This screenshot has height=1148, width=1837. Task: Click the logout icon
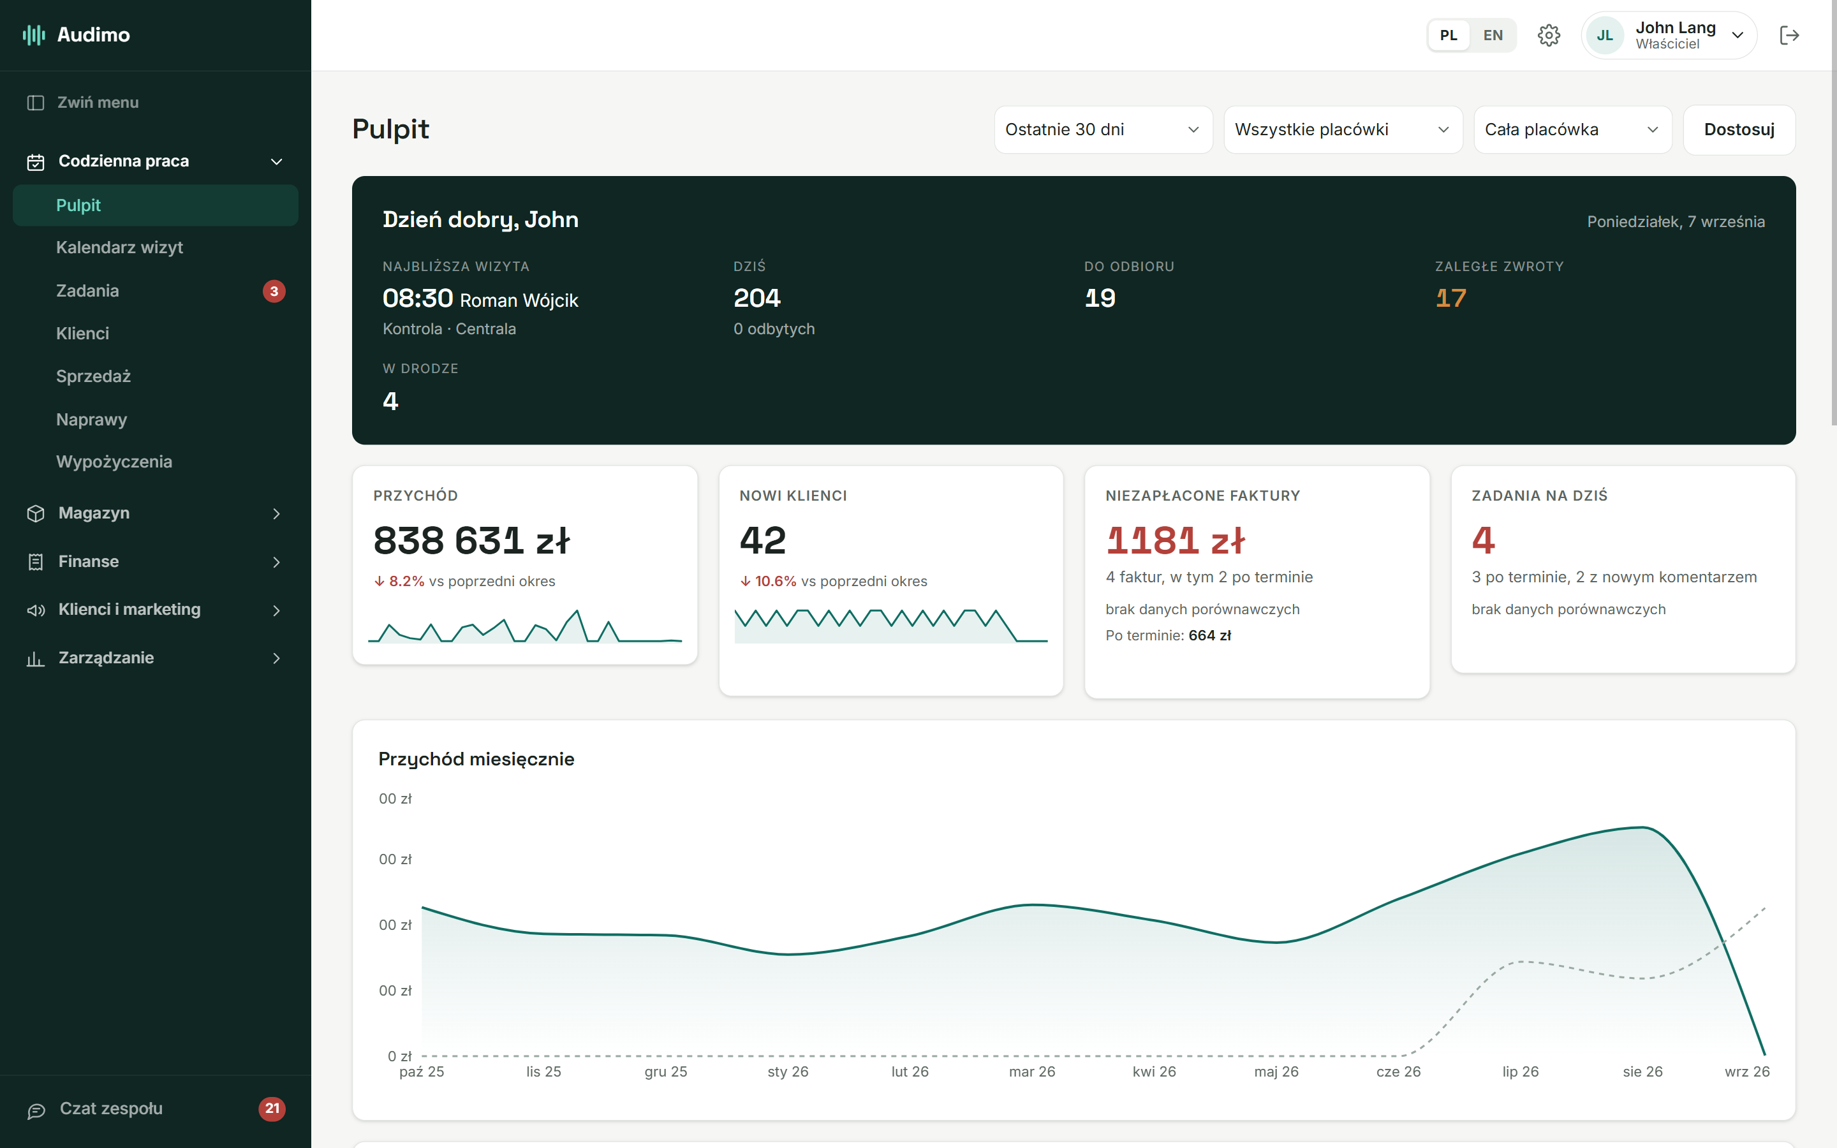point(1789,35)
